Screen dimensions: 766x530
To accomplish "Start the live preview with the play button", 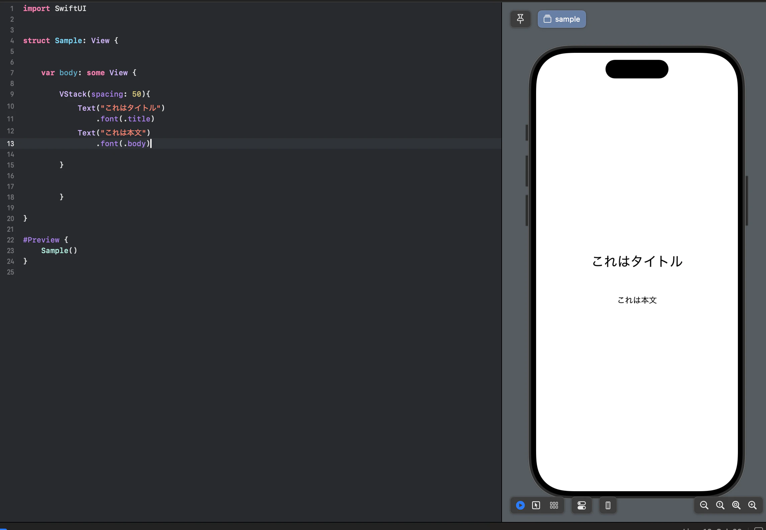I will click(x=520, y=505).
